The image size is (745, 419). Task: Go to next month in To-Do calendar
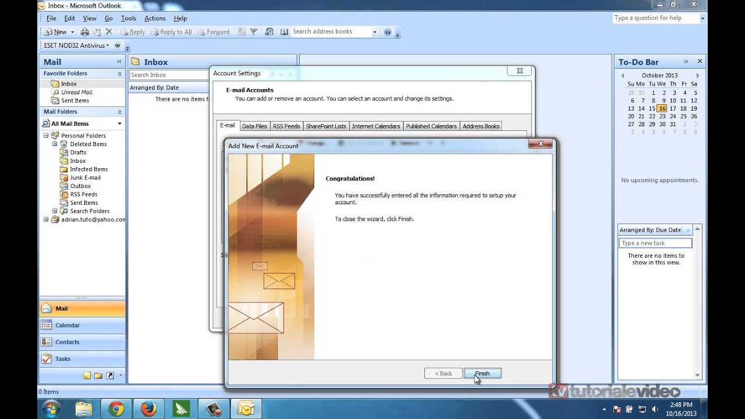[698, 76]
